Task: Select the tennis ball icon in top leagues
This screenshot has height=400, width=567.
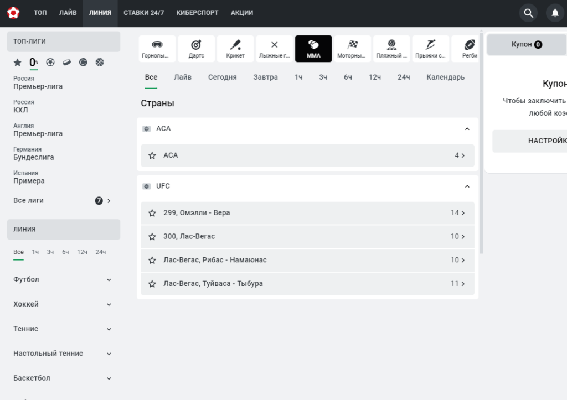Action: (83, 62)
